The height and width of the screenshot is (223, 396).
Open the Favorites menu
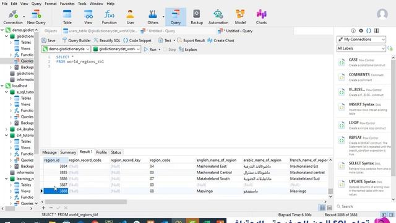(x=67, y=4)
